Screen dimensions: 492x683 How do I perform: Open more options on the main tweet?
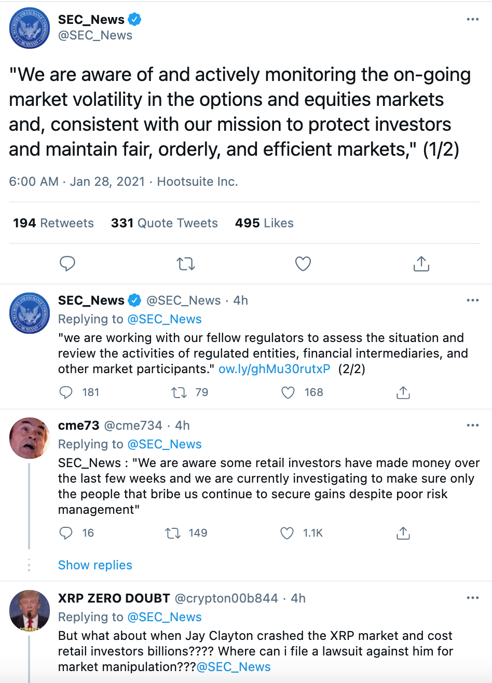click(x=473, y=19)
